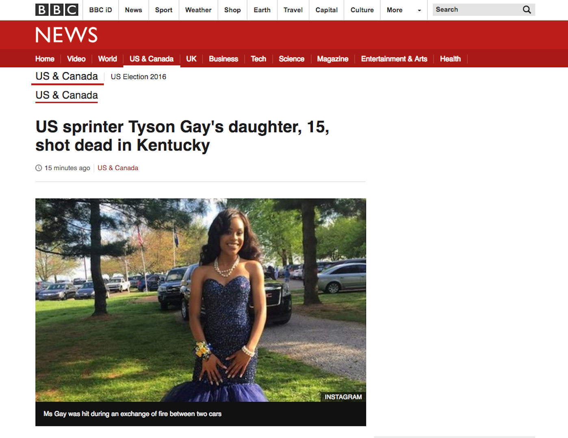Click the clock icon beside 15 minutes ago
568x438 pixels.
pos(39,168)
